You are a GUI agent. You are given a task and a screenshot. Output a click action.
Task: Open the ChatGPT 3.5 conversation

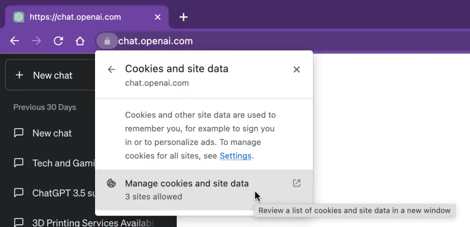tap(54, 193)
